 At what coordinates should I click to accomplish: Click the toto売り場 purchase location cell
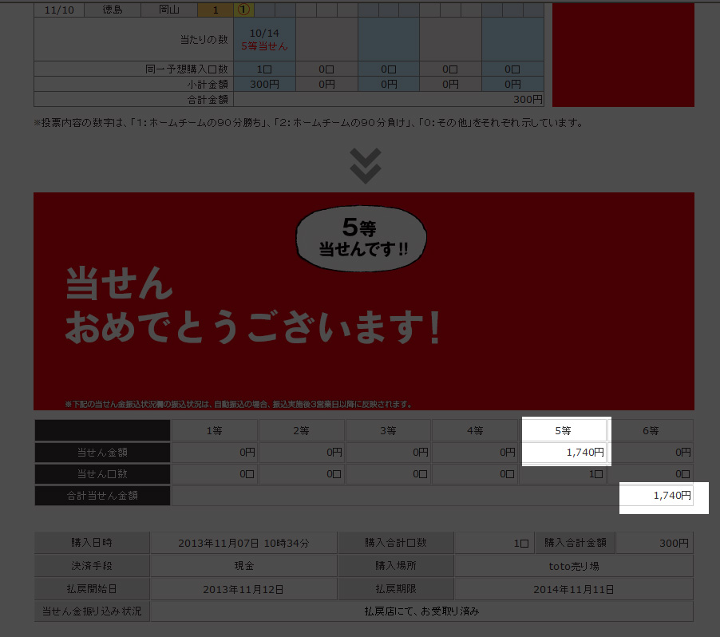[x=573, y=566]
